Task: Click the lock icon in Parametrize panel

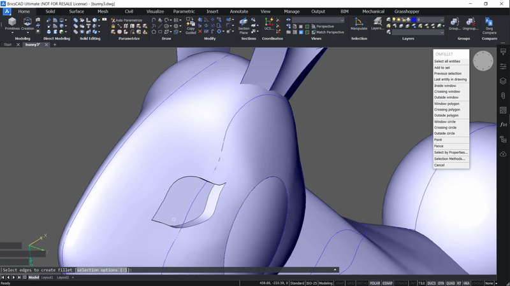Action: pos(113,26)
